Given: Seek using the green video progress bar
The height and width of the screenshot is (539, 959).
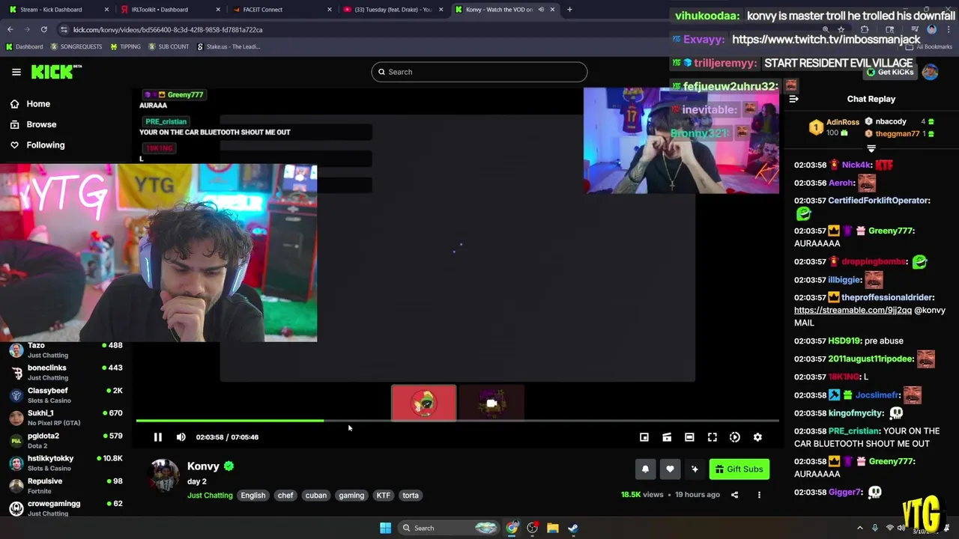Looking at the screenshot, I should tap(457, 421).
